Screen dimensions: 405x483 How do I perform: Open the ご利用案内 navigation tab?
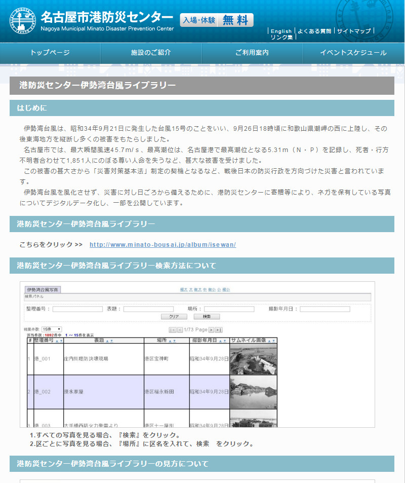tap(252, 53)
